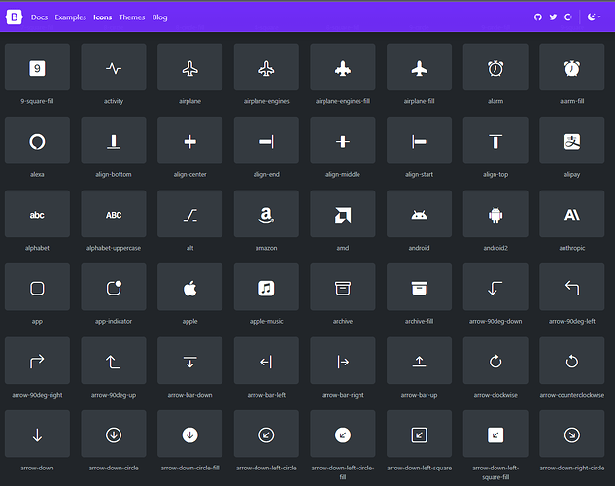Click the Bootstrap logo in the navbar
This screenshot has height=486, width=615.
[x=14, y=17]
